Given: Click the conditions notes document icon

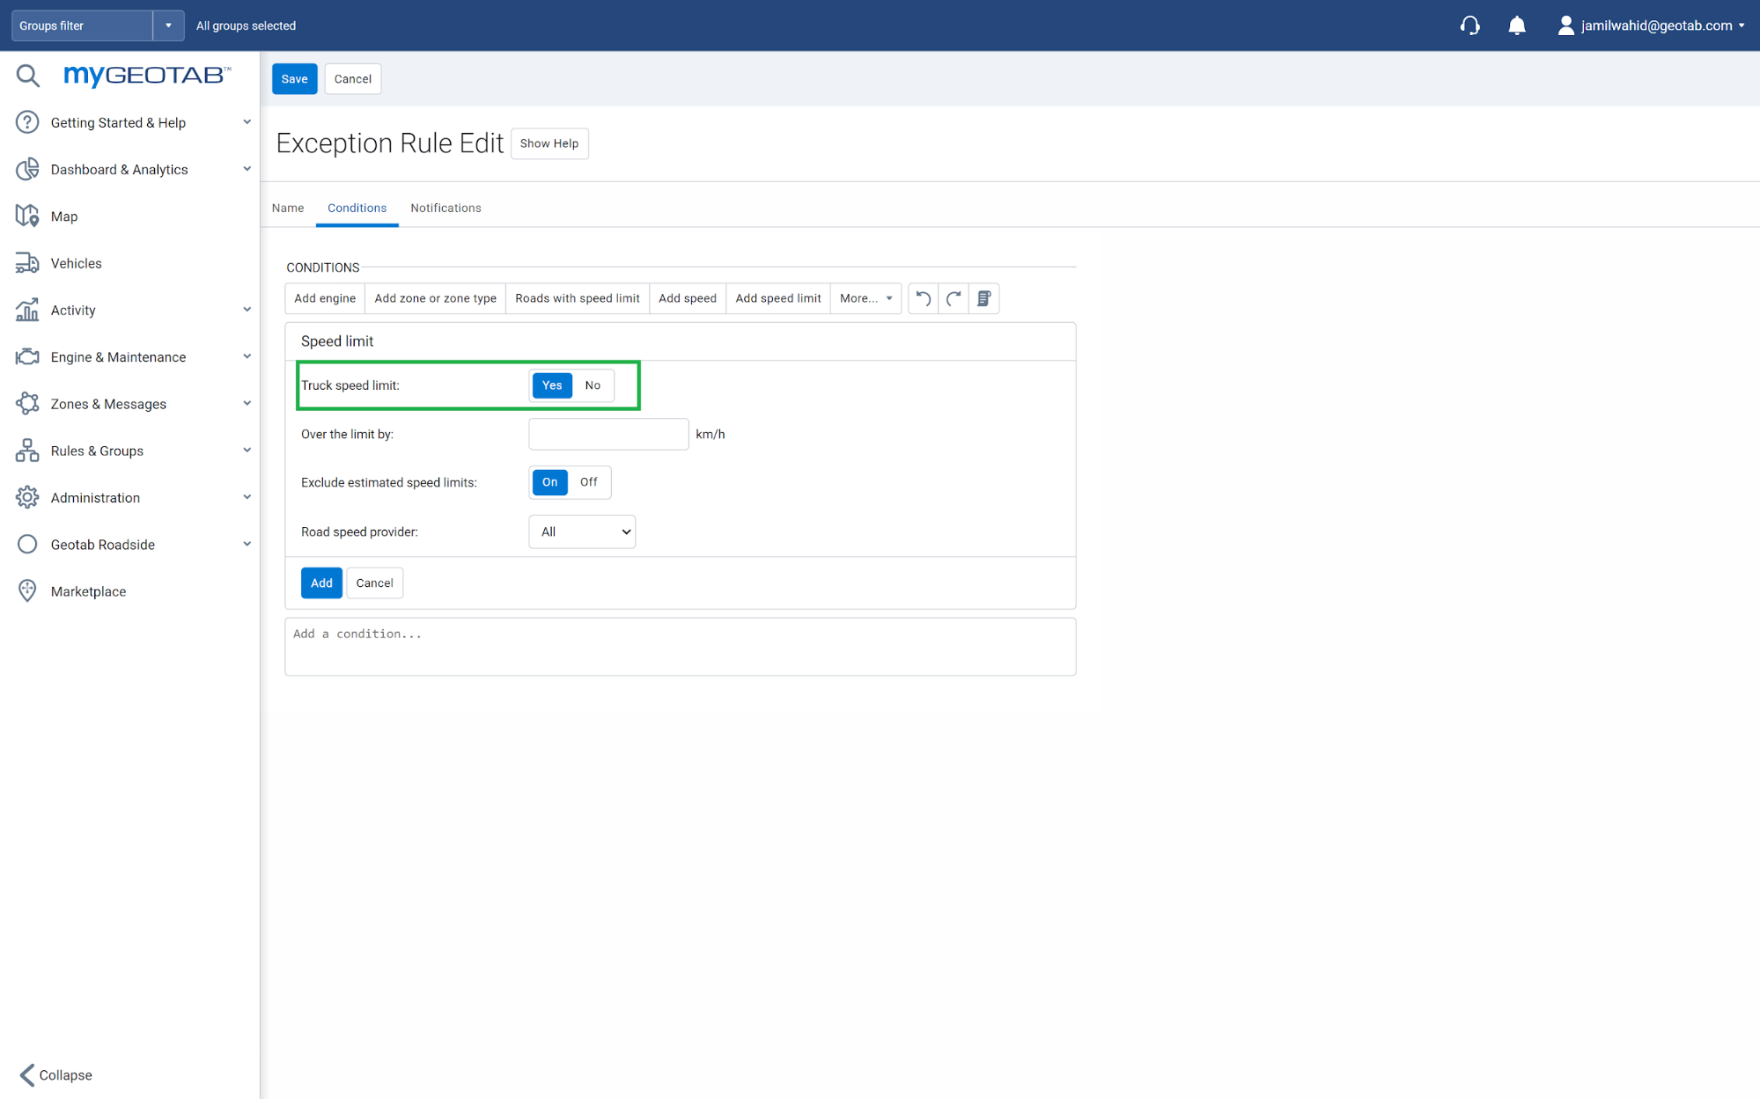Looking at the screenshot, I should (x=984, y=298).
